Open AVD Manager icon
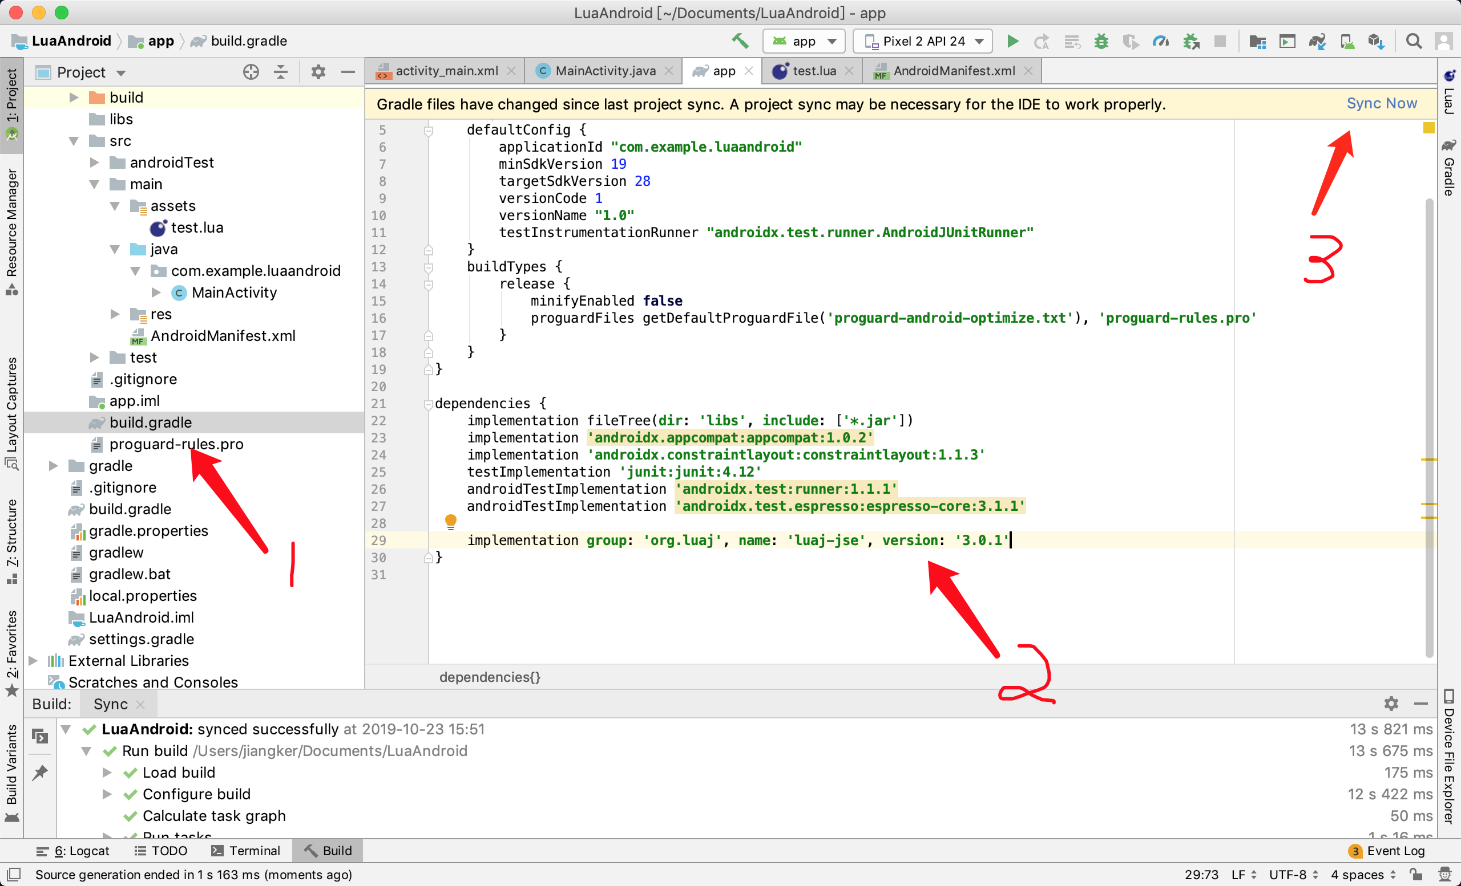This screenshot has height=886, width=1461. [x=1346, y=41]
